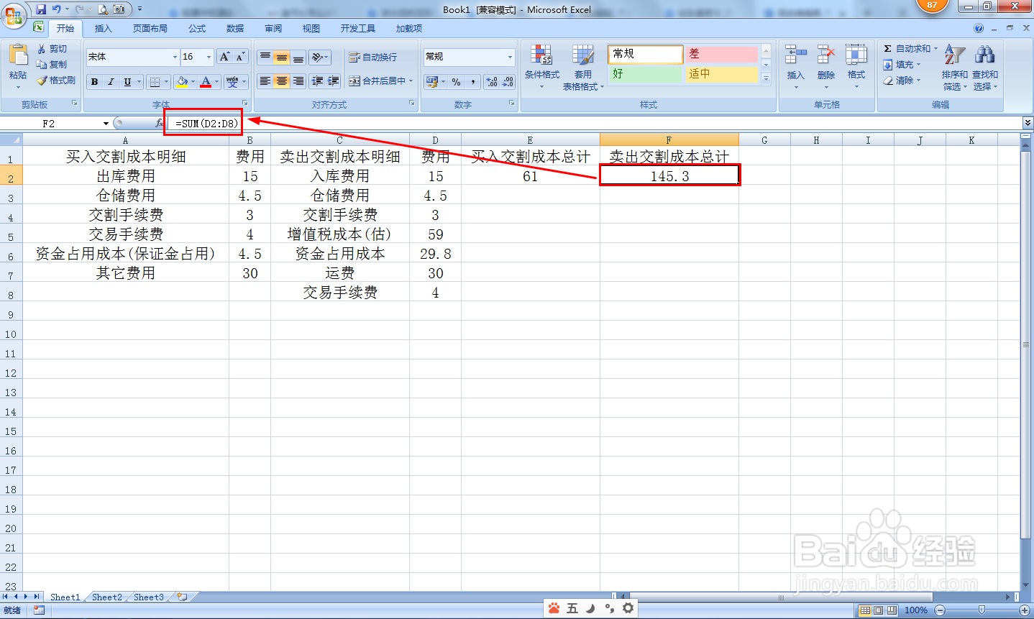Open number format dropdown 常规
Viewport: 1034px width, 619px height.
click(511, 57)
